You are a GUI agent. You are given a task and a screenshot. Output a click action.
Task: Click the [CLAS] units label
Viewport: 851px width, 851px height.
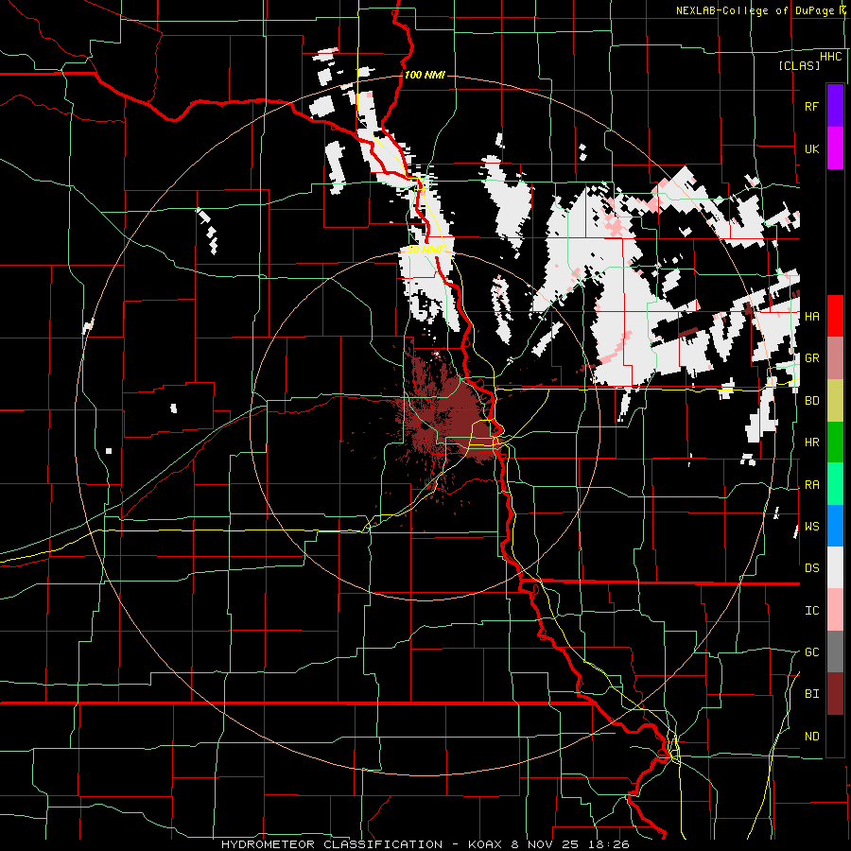click(799, 65)
